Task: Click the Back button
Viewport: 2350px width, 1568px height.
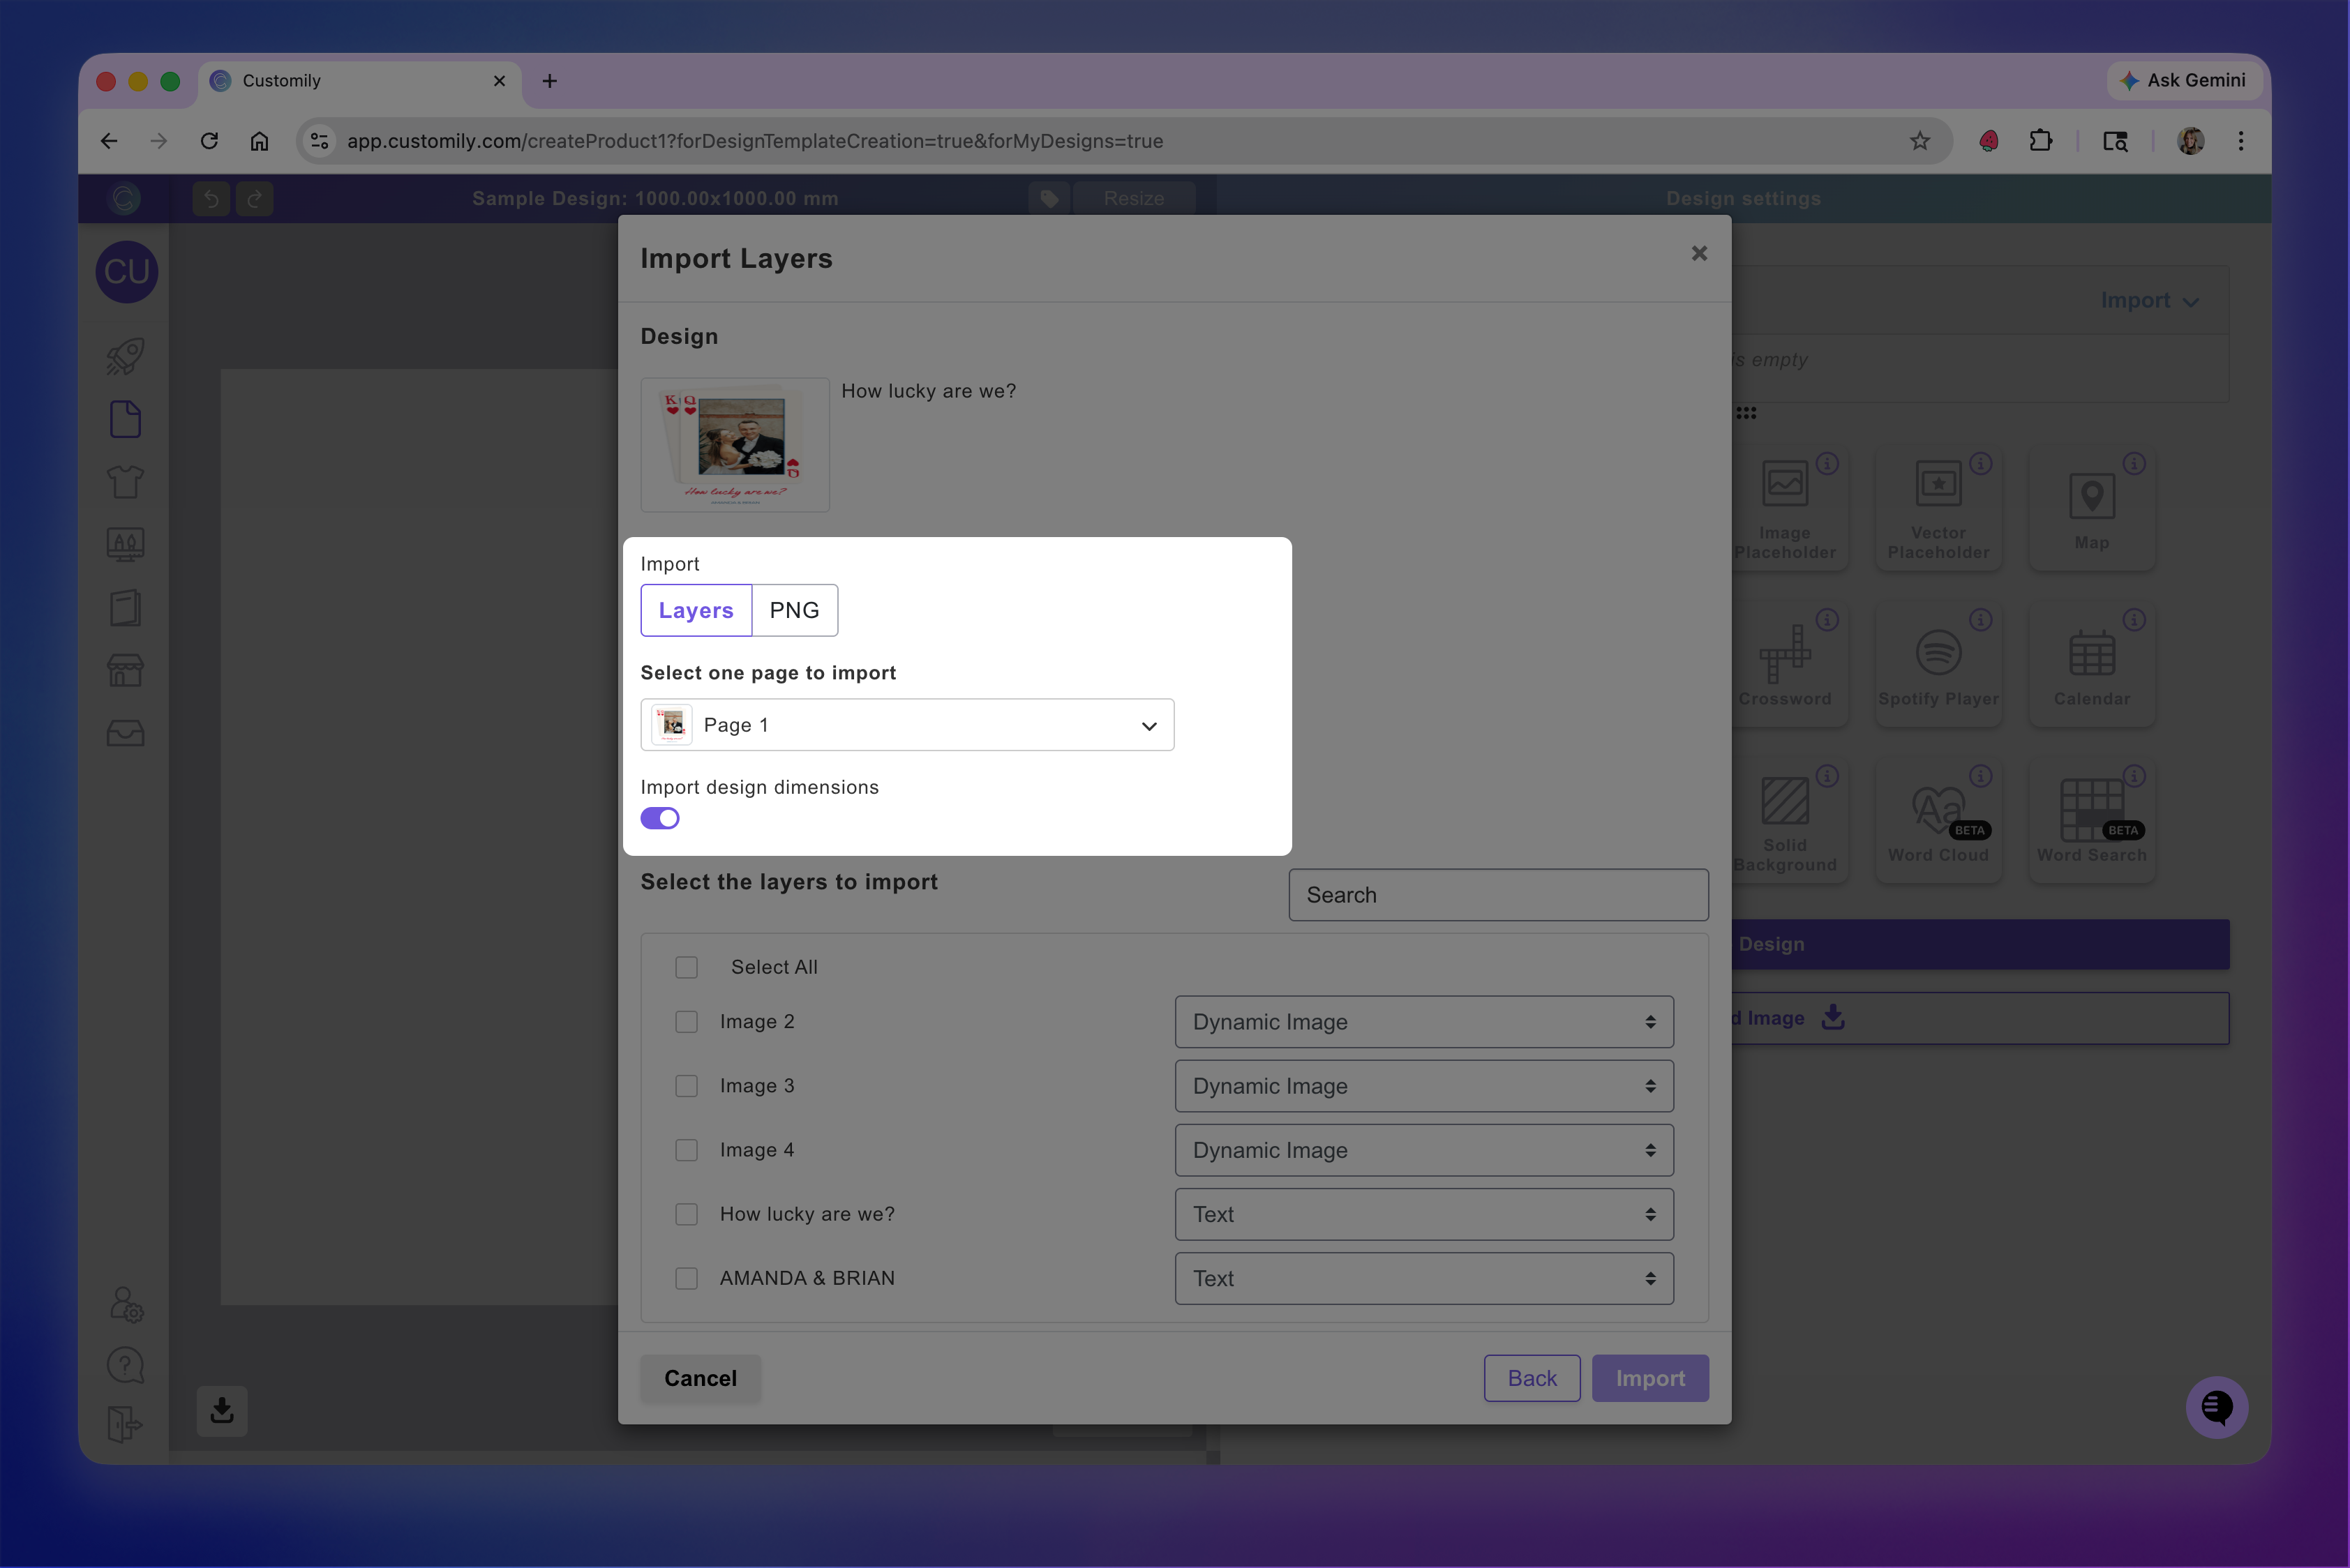Action: (1532, 1378)
